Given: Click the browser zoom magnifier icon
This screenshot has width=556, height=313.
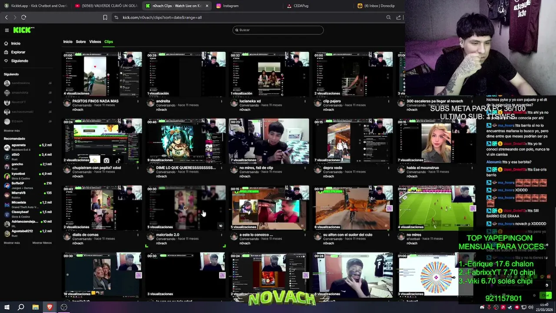Looking at the screenshot, I should [388, 17].
